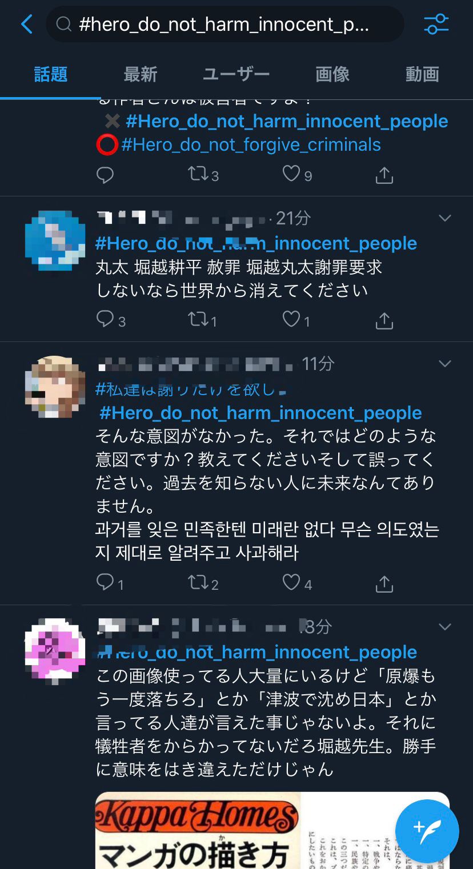The height and width of the screenshot is (869, 473).
Task: Tap the back arrow beside search bar
Action: coord(26,24)
